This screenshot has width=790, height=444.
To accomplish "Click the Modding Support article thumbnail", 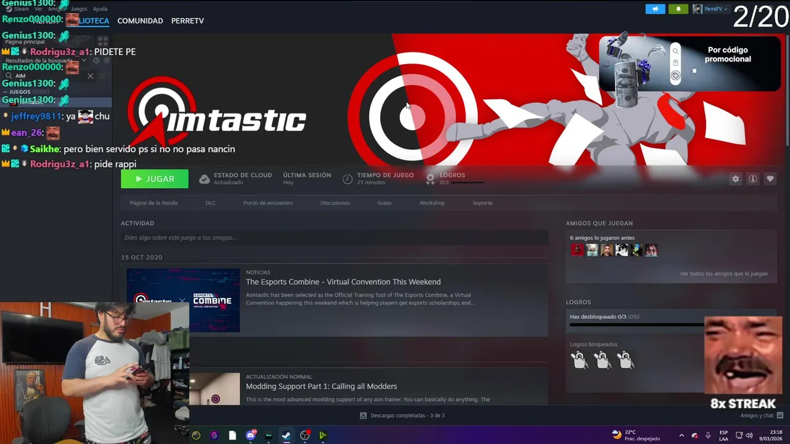I will (x=215, y=388).
